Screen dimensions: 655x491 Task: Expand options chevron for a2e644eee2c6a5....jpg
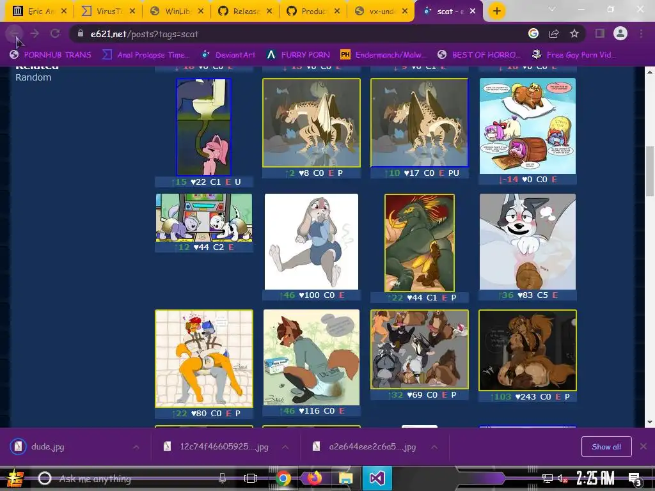434,447
